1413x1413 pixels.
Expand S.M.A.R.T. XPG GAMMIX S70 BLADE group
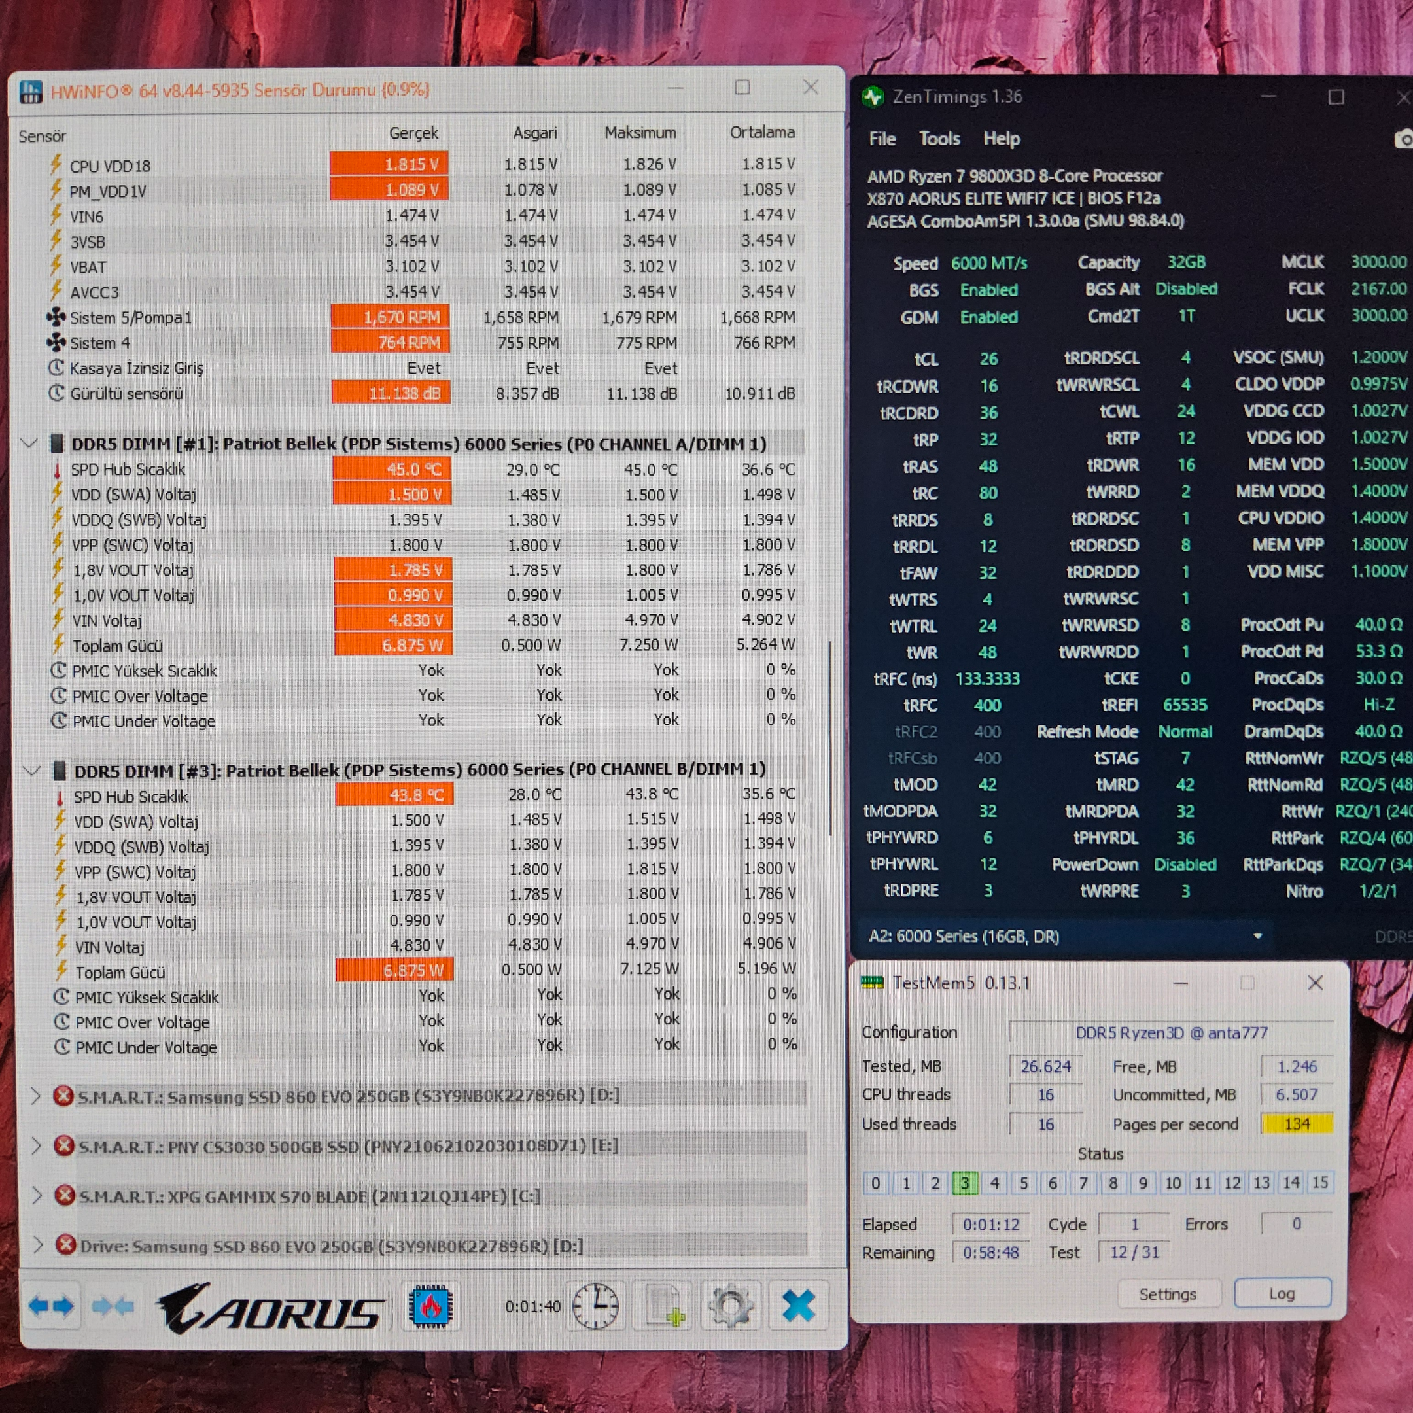pyautogui.click(x=37, y=1196)
